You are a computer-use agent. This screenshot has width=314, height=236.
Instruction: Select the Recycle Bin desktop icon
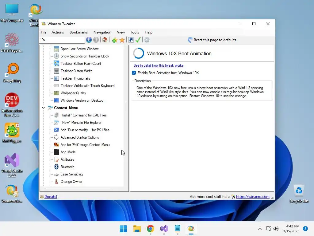coord(299,194)
